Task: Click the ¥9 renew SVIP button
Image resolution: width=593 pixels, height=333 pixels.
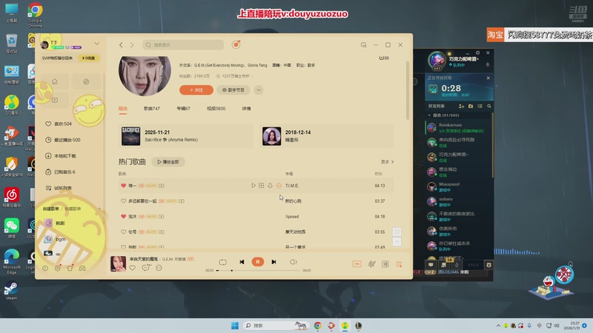Action: 88,58
